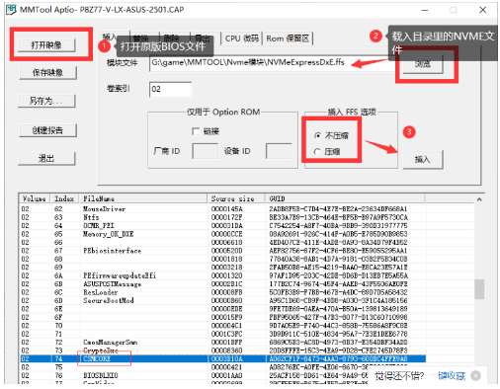
Task: Select the PEfirmwareupdateEfi row
Action: tap(222, 275)
